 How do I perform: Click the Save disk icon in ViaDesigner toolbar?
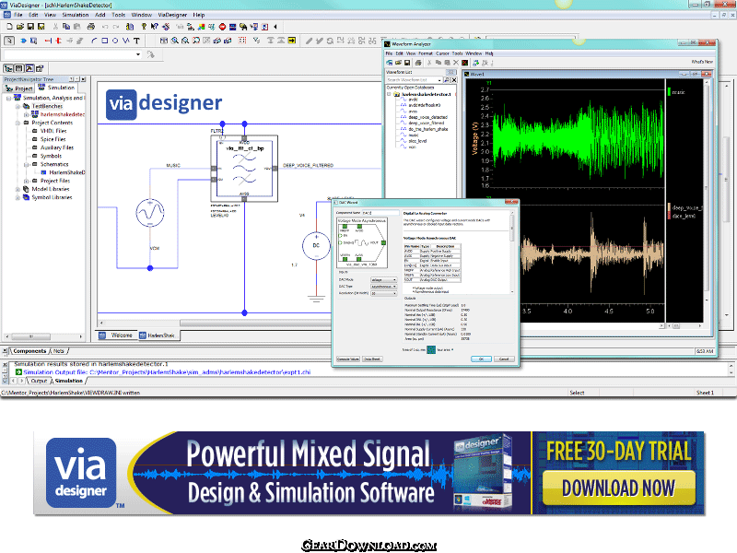30,27
